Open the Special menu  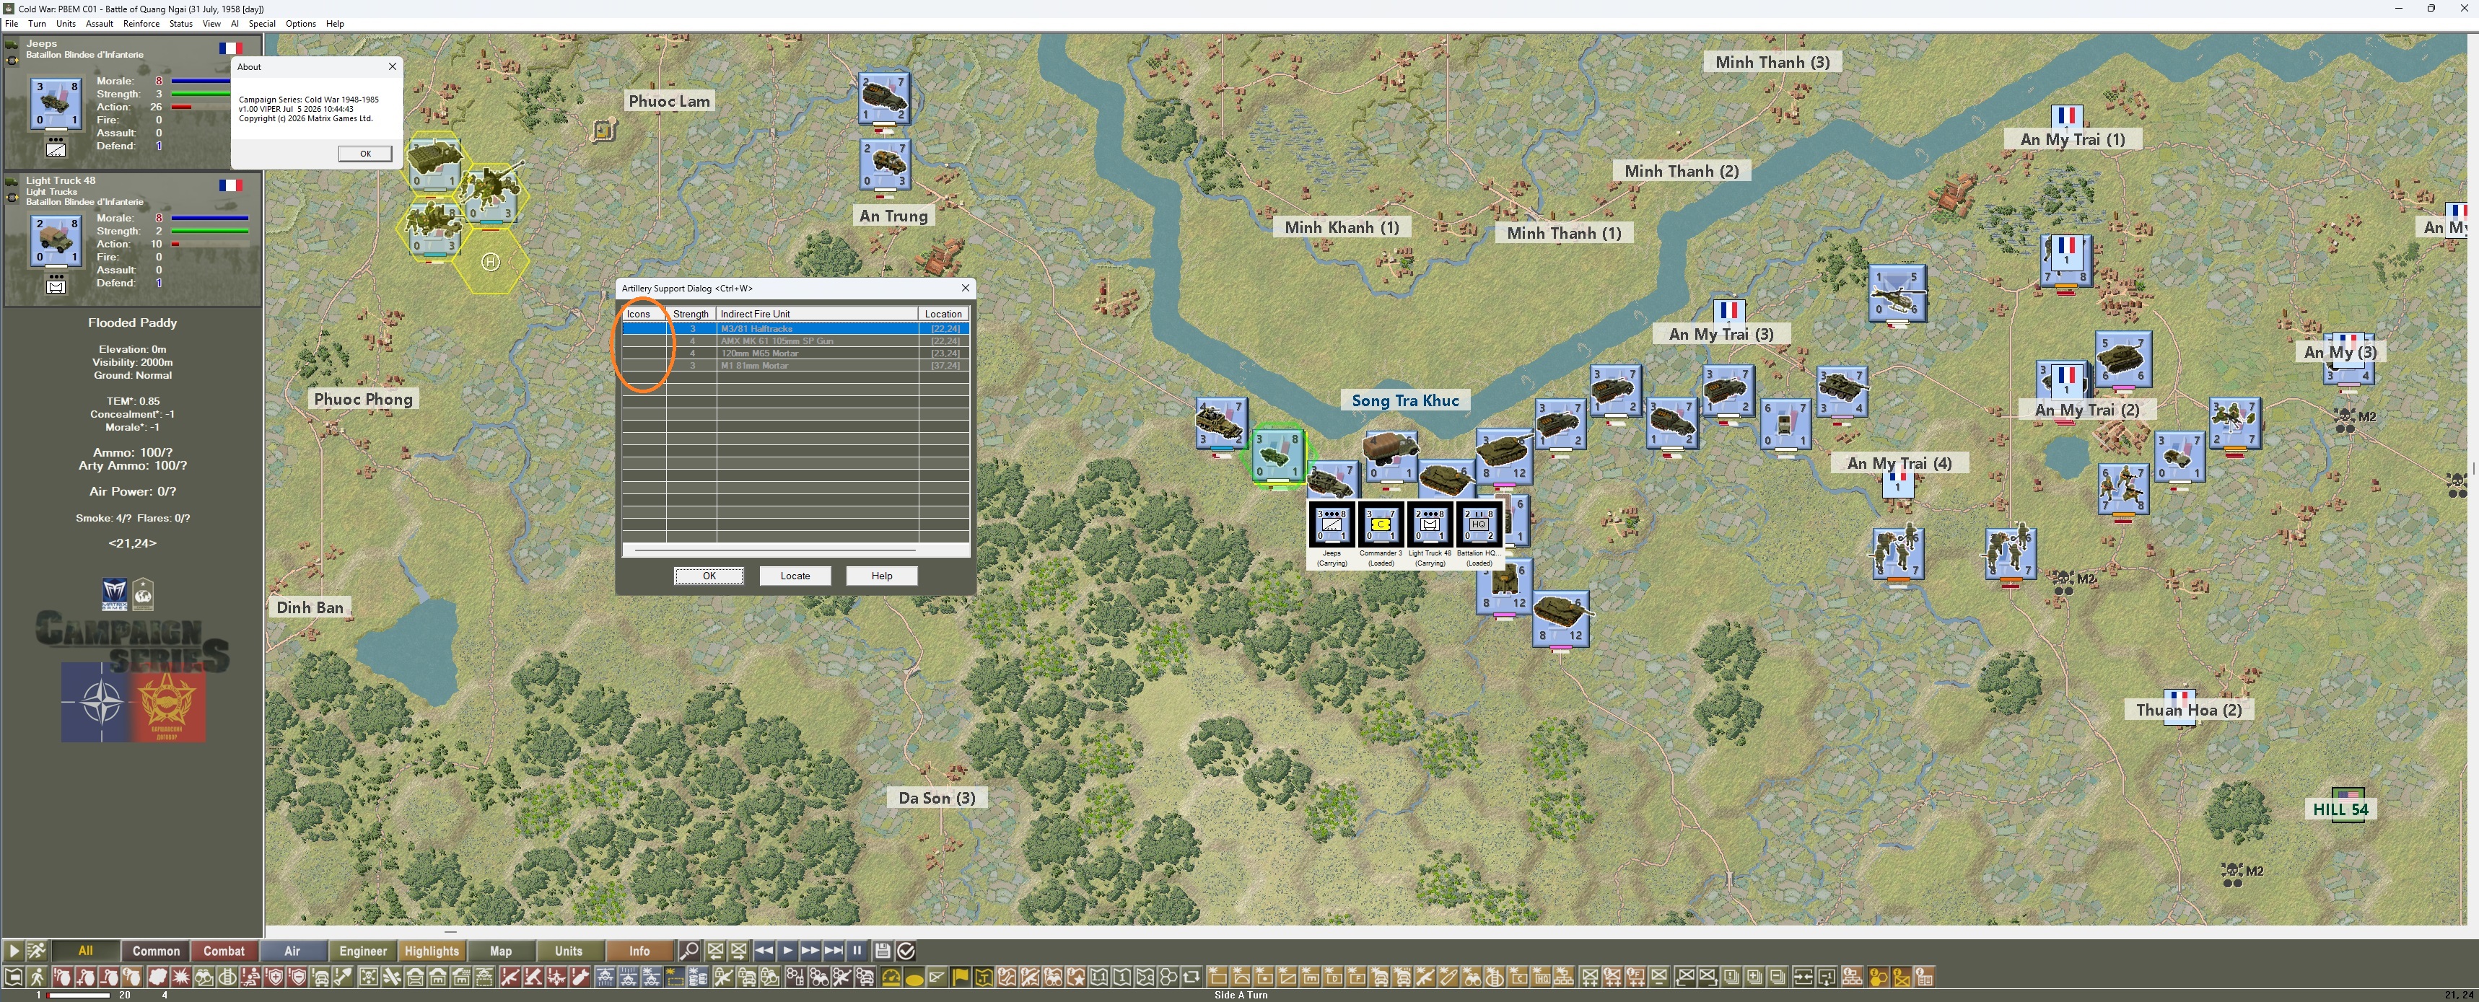click(x=262, y=23)
